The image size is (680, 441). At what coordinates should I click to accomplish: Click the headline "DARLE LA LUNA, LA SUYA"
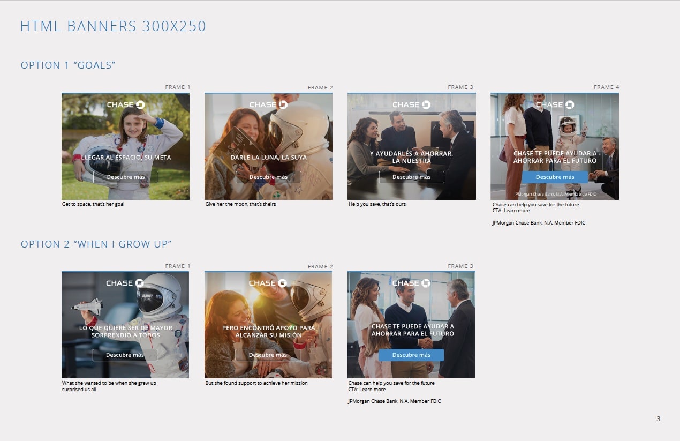269,158
